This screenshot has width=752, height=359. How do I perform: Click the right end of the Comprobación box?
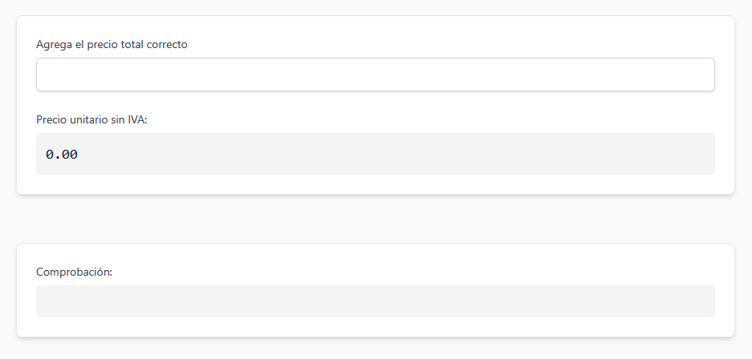point(698,301)
